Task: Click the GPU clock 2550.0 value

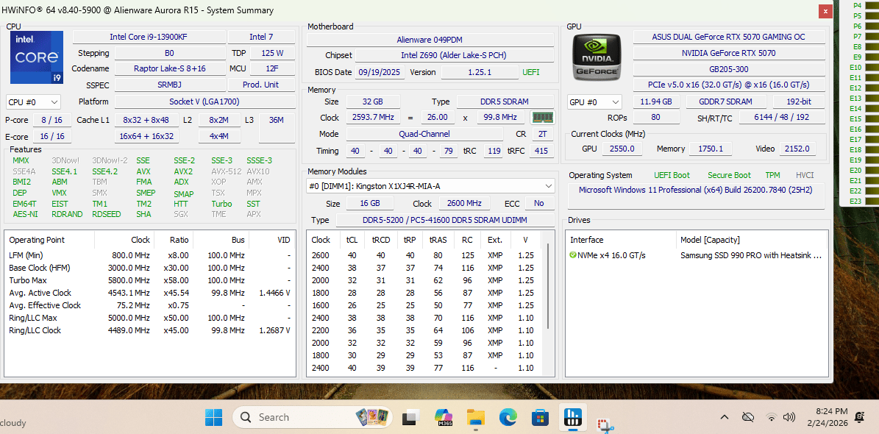Action: click(x=622, y=149)
